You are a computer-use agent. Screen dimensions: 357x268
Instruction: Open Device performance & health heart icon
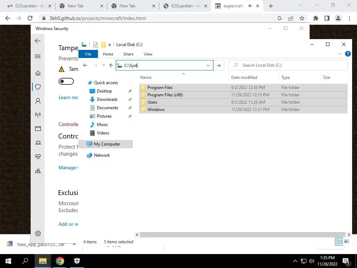click(x=38, y=157)
